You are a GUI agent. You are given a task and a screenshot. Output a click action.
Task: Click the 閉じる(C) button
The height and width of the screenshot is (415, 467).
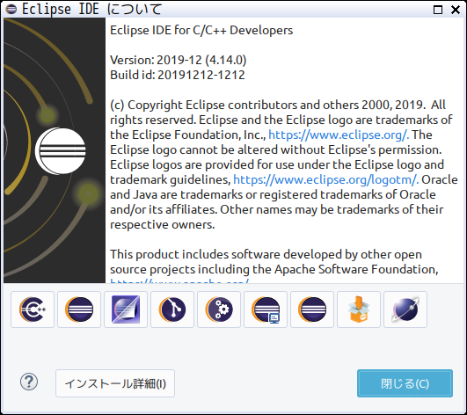click(405, 383)
